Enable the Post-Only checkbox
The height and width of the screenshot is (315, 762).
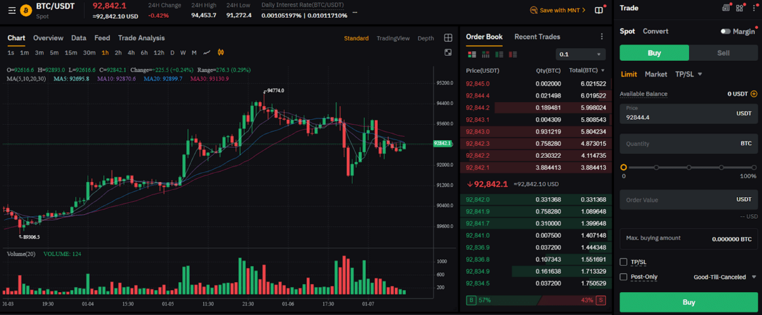(x=624, y=277)
